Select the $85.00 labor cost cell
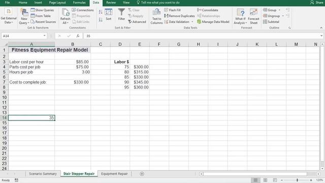 73,62
